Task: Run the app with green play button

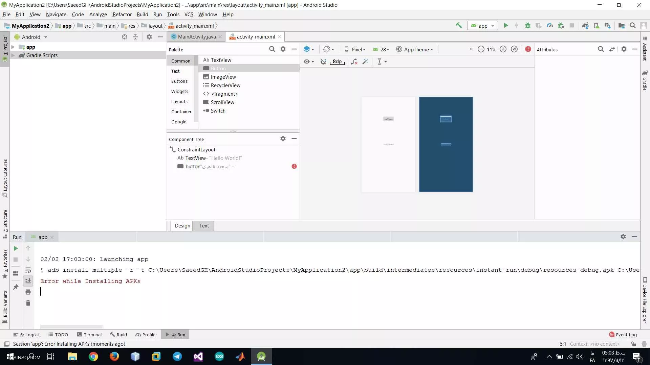Action: click(506, 25)
